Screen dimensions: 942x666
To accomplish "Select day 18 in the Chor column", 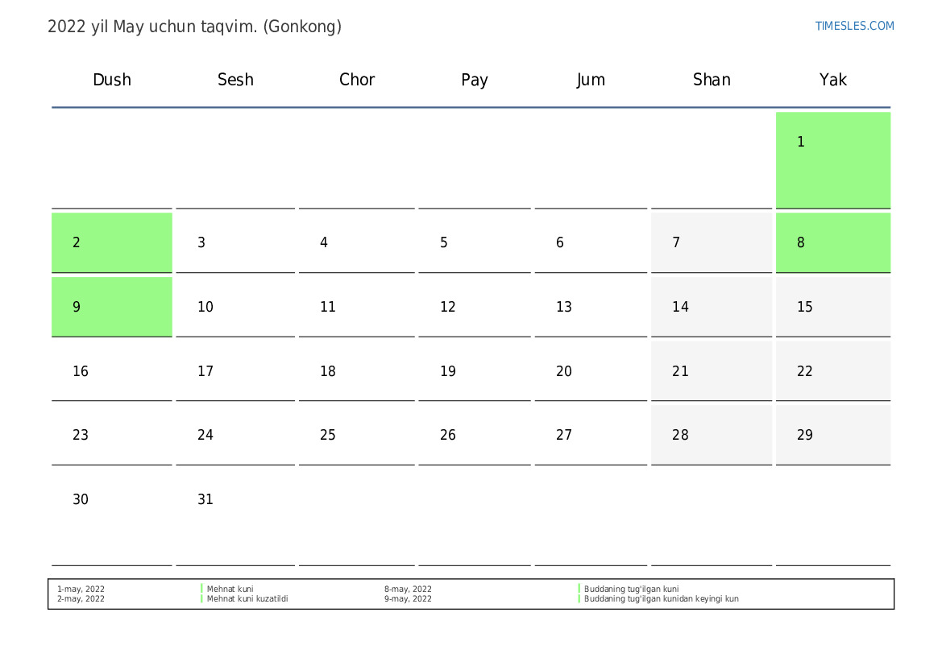I will click(x=356, y=371).
